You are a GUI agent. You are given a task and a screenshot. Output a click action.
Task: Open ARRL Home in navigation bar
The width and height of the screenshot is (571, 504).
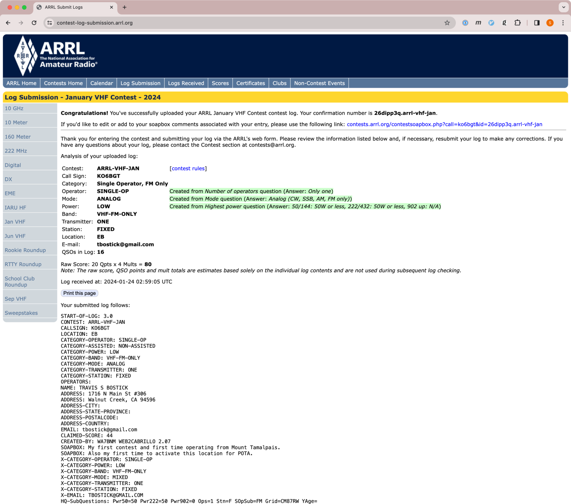click(x=21, y=83)
